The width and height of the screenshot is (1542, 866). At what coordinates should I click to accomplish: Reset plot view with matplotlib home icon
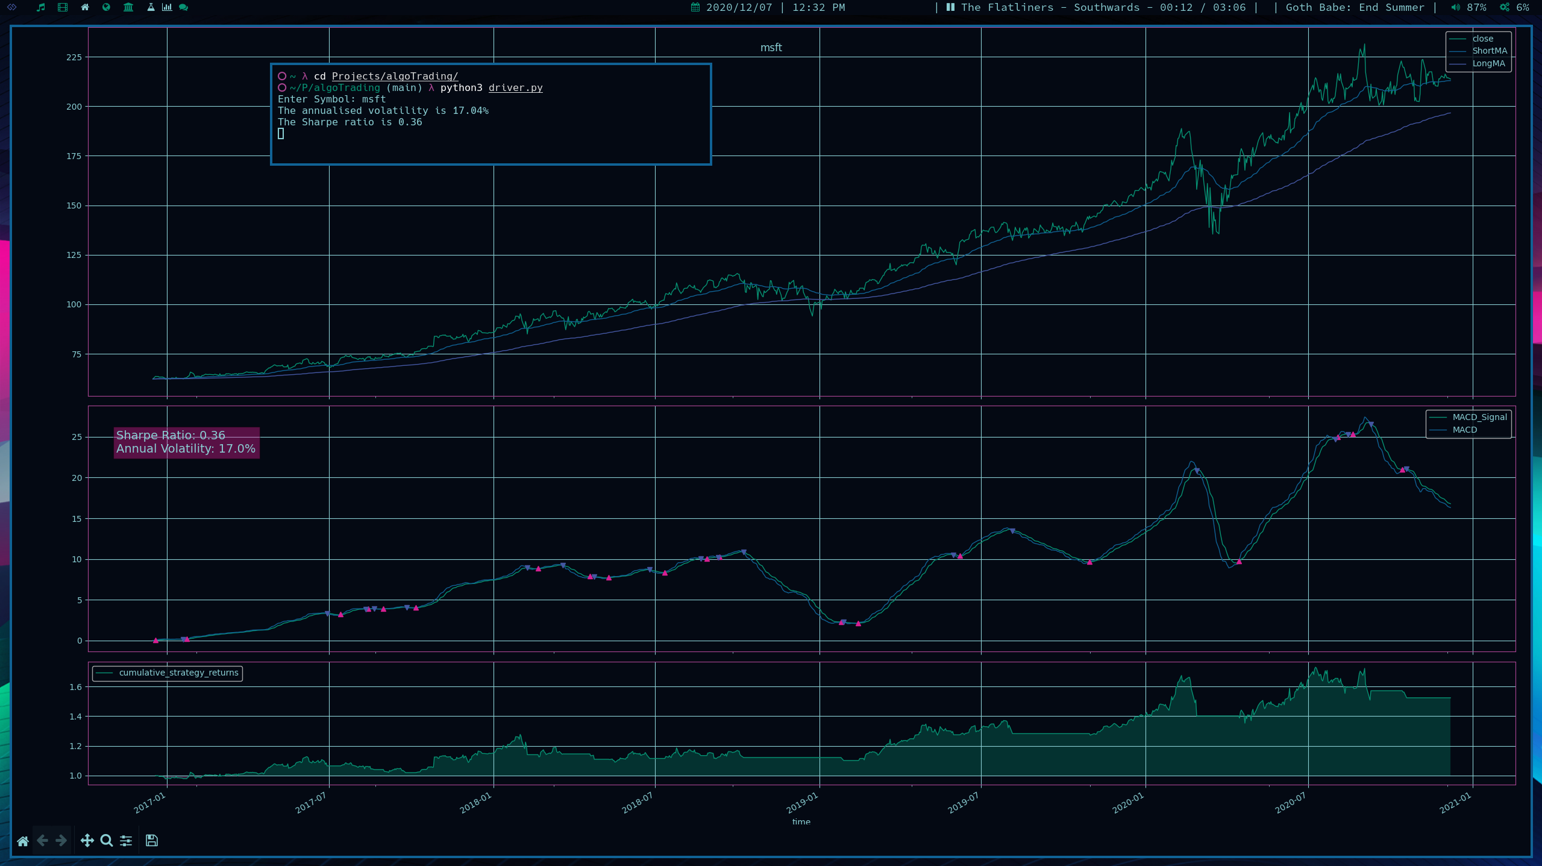click(x=23, y=841)
